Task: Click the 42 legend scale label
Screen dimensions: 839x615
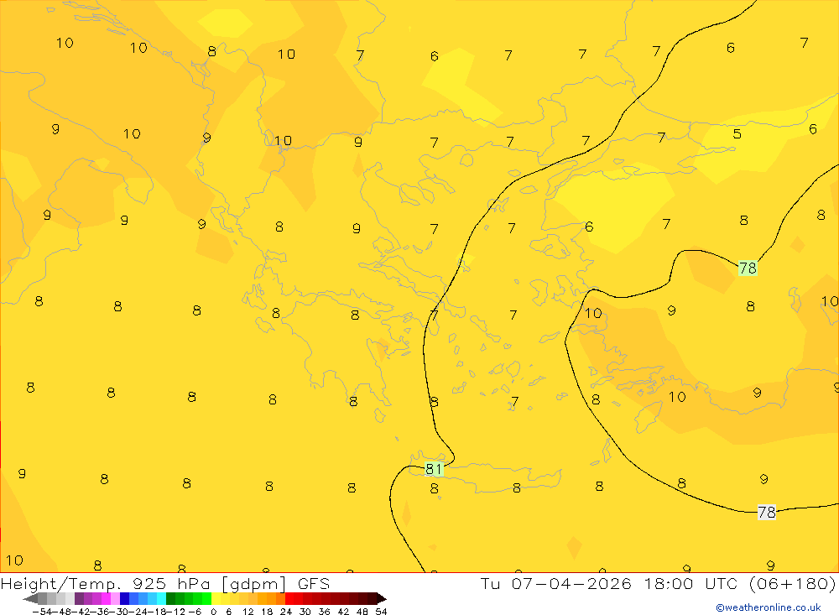Action: click(x=343, y=612)
